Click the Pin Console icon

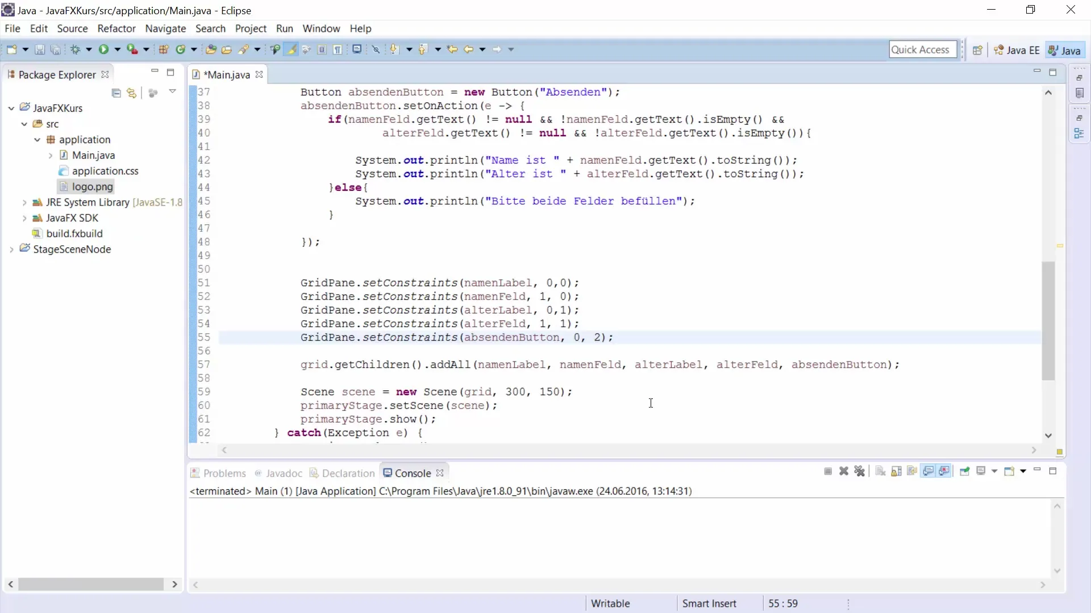coord(965,471)
